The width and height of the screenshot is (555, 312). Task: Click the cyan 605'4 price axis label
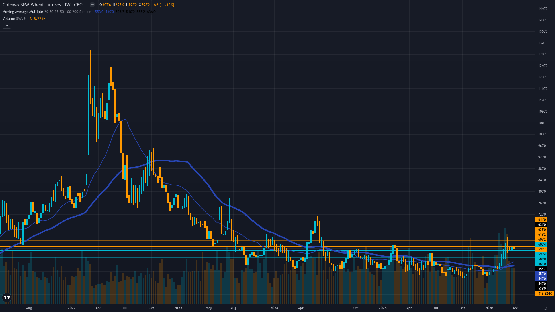tap(541, 244)
